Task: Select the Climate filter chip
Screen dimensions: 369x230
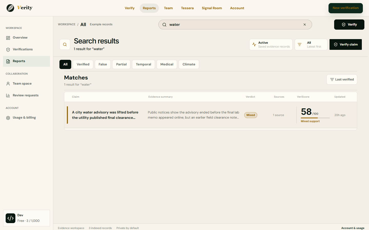Action: point(189,64)
